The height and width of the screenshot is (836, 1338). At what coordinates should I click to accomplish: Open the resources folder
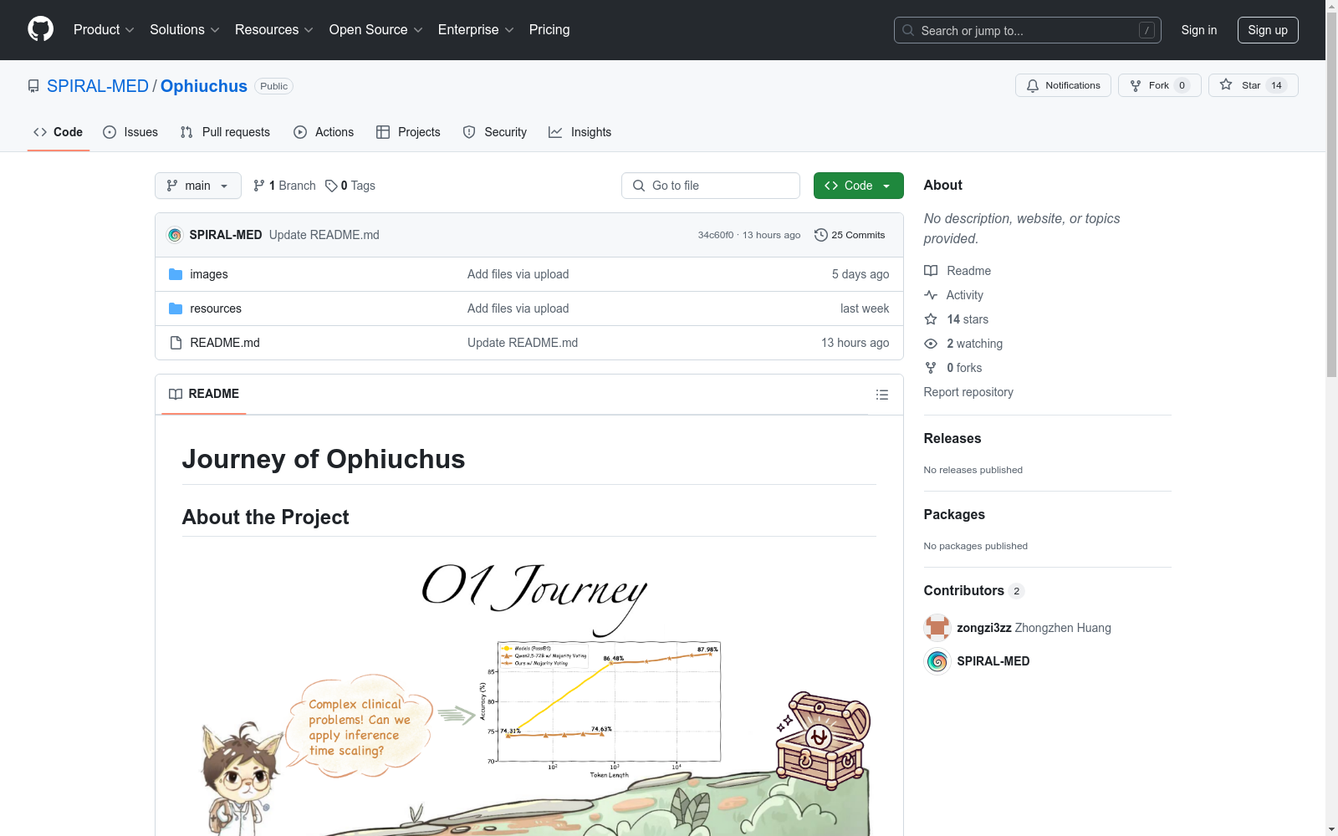pos(216,308)
